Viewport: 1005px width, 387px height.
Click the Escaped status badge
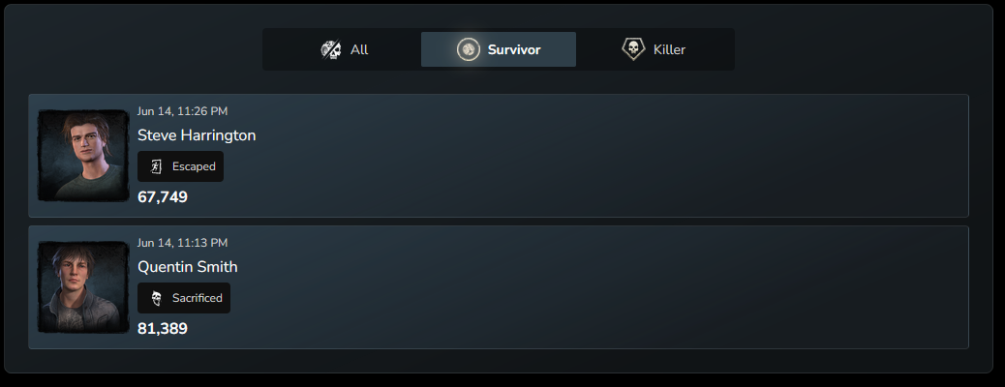click(x=181, y=166)
